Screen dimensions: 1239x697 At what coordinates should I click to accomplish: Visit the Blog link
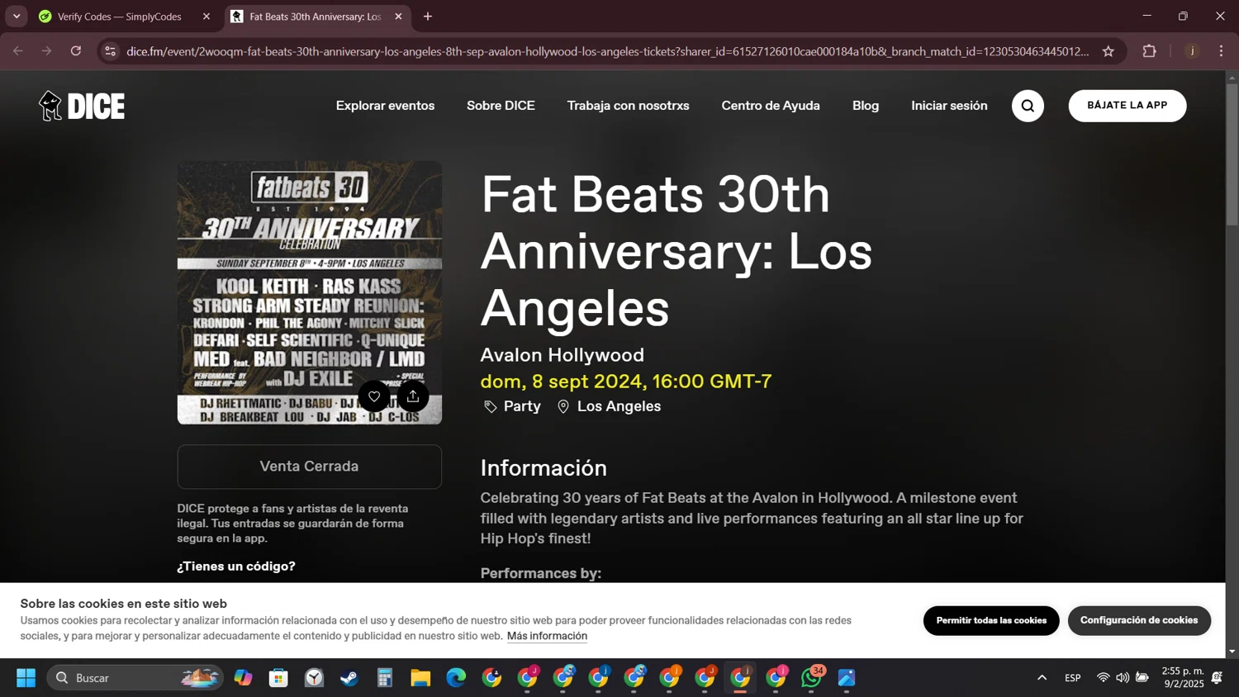tap(866, 106)
